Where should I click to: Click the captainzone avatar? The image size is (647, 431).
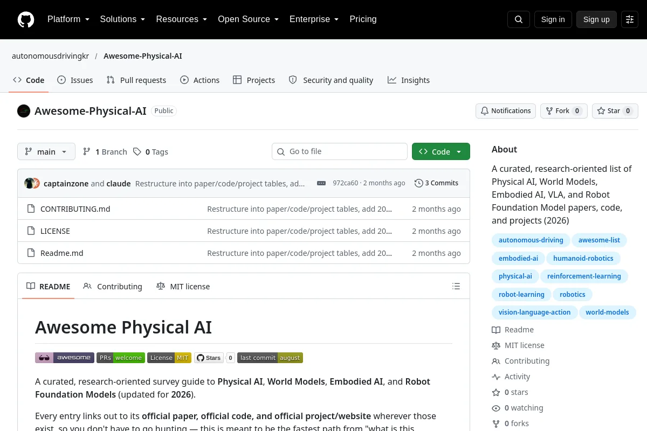coord(29,183)
